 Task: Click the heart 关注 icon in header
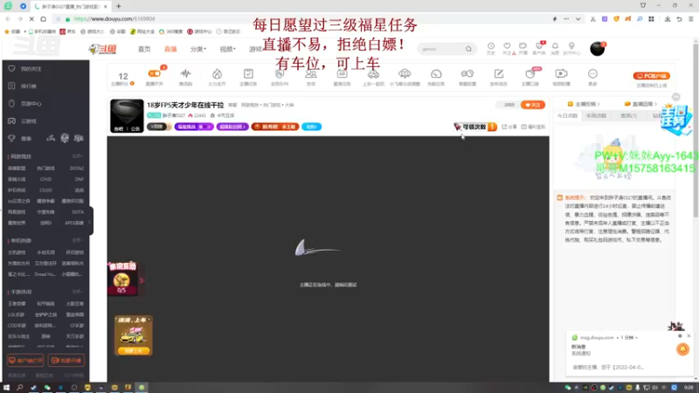pos(507,48)
